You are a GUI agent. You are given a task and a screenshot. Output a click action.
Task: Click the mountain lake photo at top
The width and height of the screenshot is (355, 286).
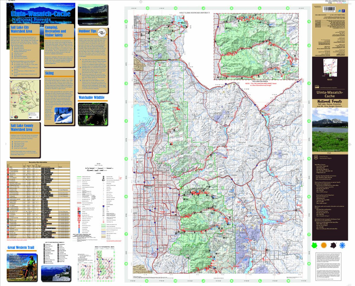pos(92,14)
